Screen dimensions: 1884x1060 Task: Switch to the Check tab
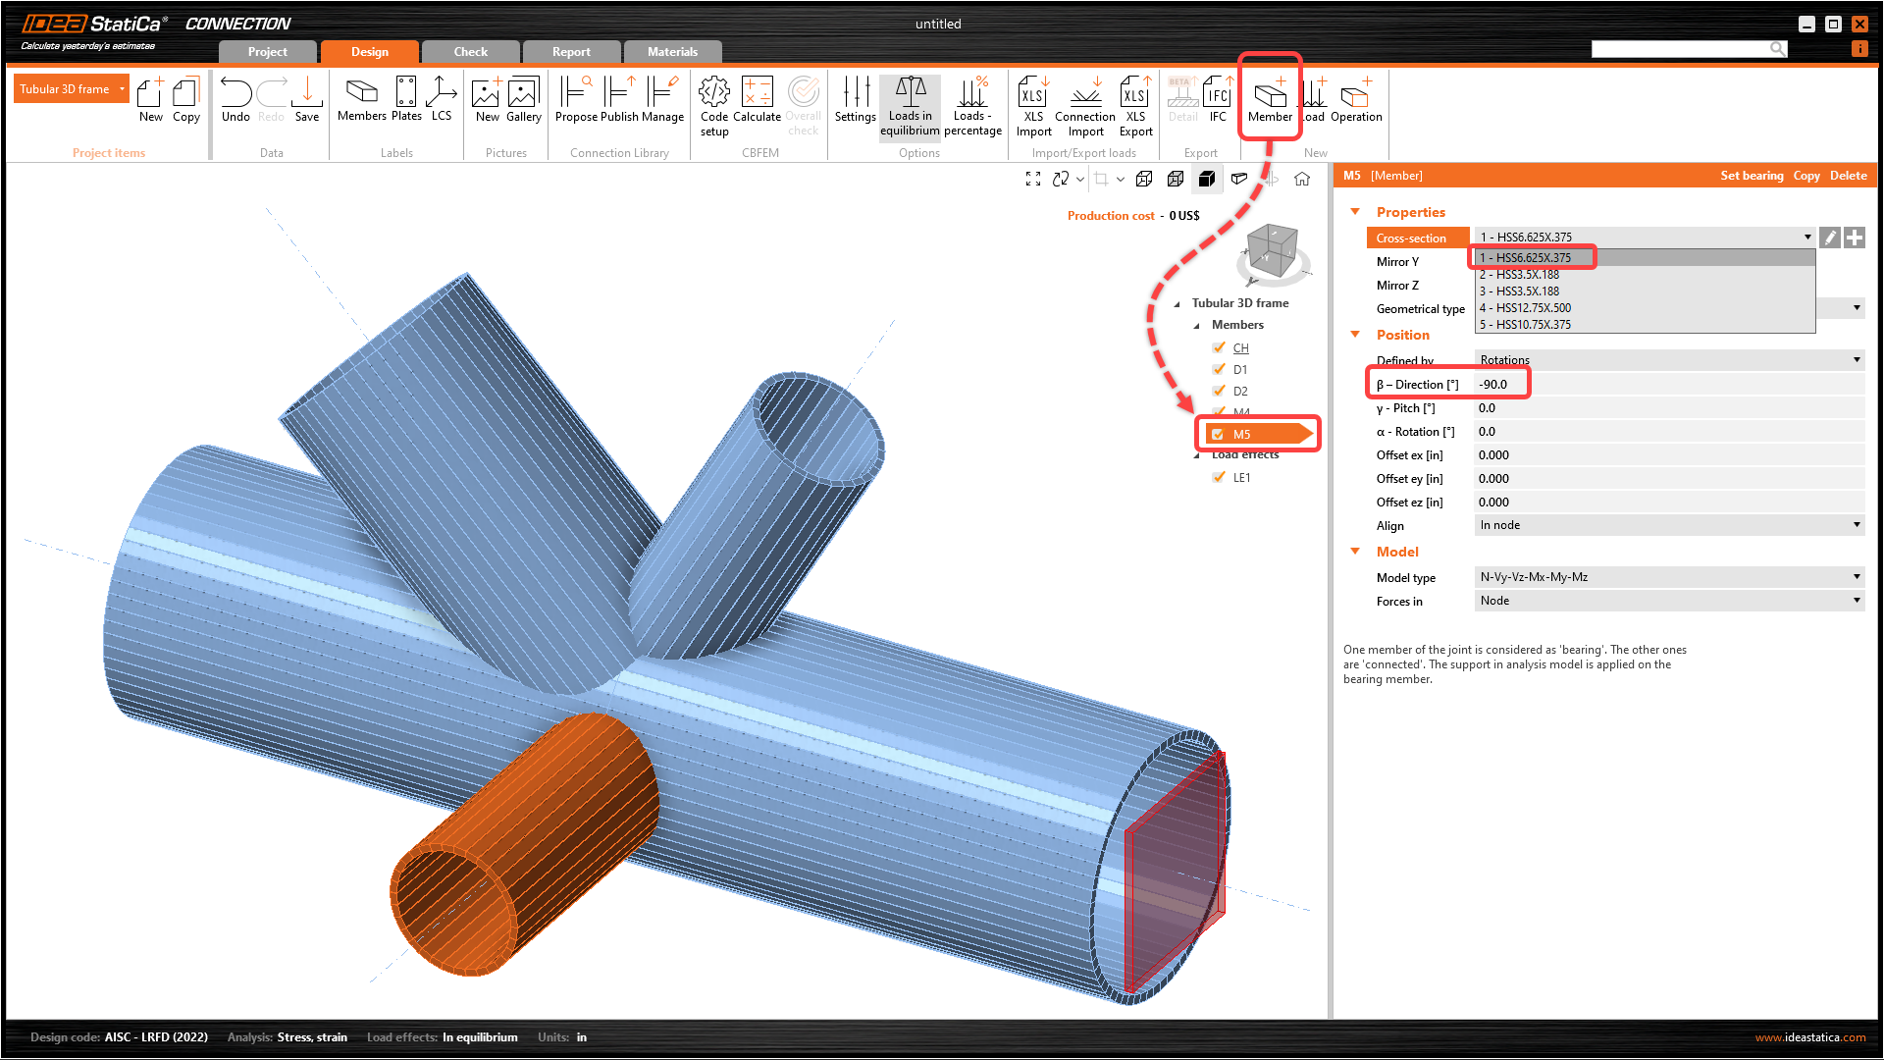coord(470,52)
